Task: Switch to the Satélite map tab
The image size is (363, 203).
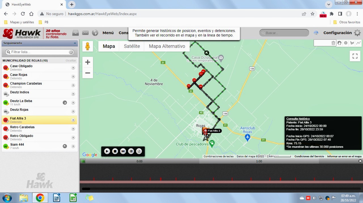Action: pos(132,46)
